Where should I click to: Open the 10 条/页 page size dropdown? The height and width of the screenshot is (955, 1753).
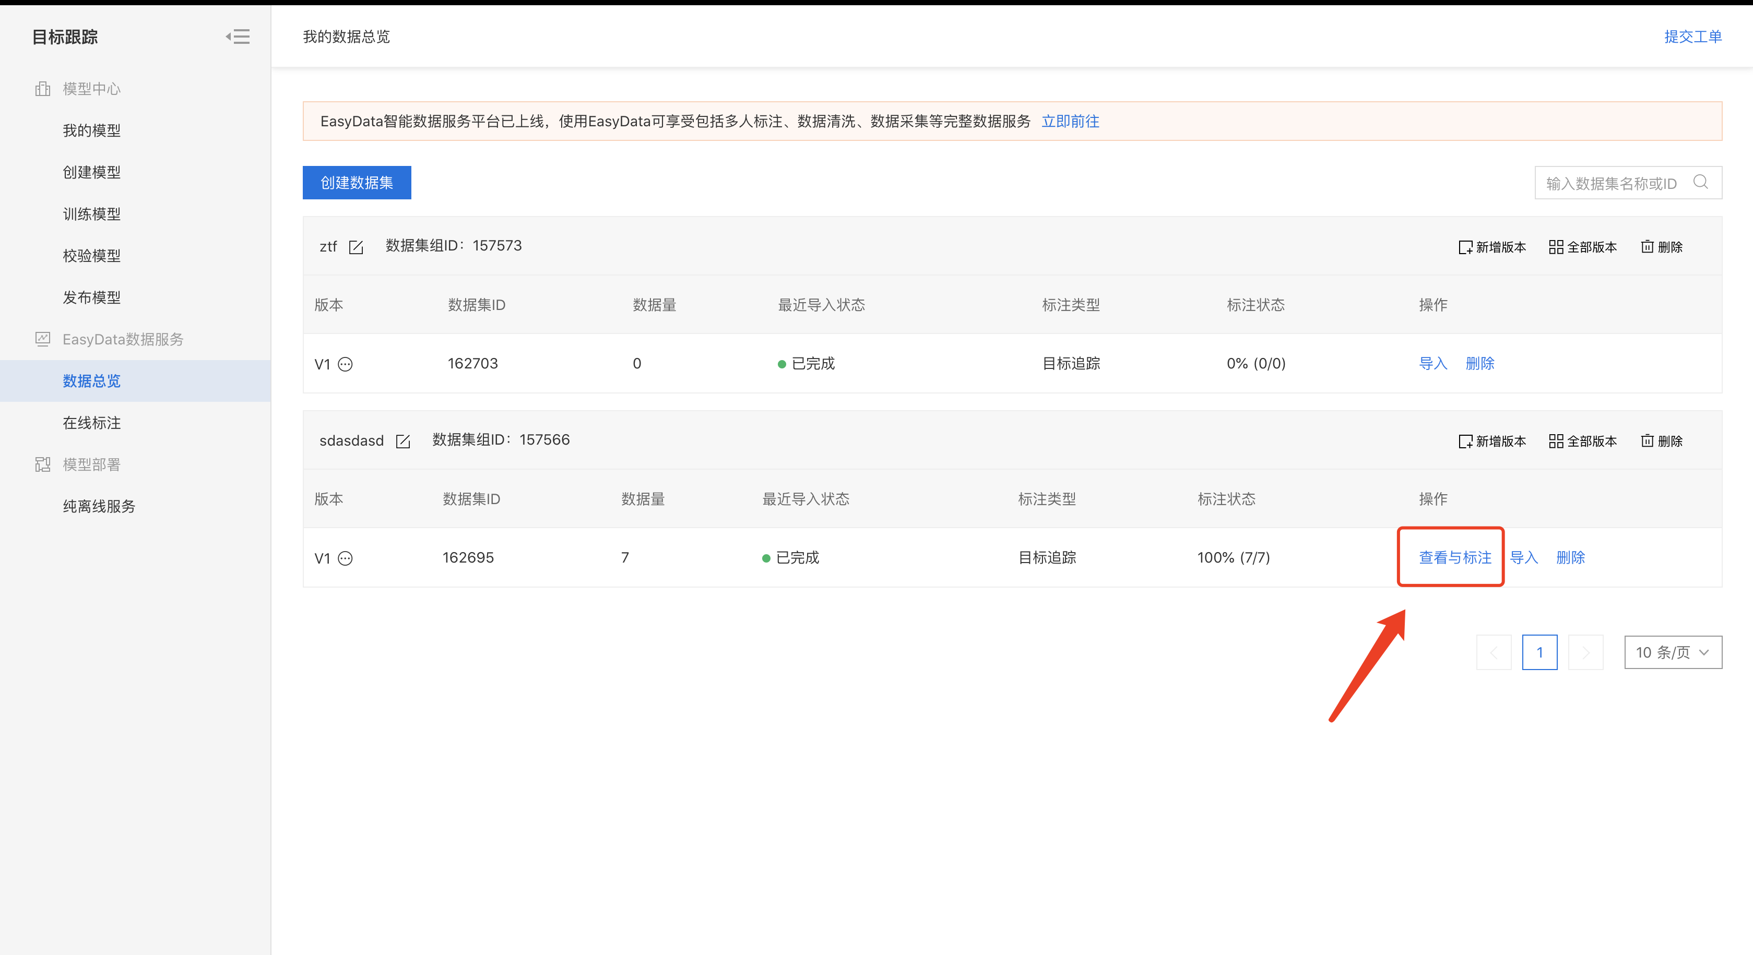click(x=1673, y=652)
